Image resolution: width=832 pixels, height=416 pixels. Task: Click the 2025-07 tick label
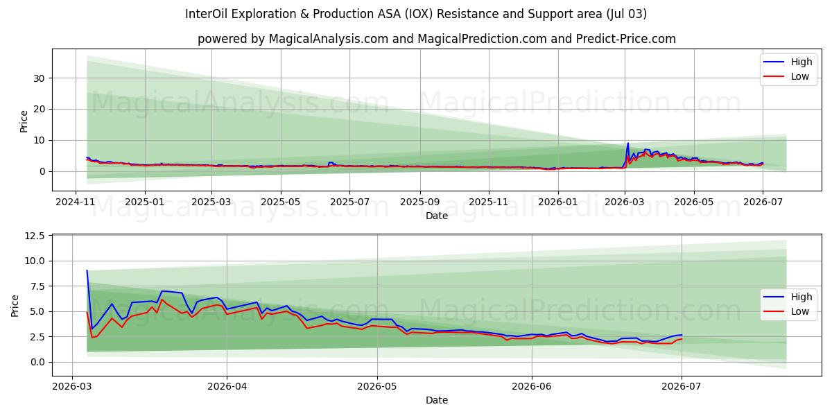pyautogui.click(x=349, y=202)
